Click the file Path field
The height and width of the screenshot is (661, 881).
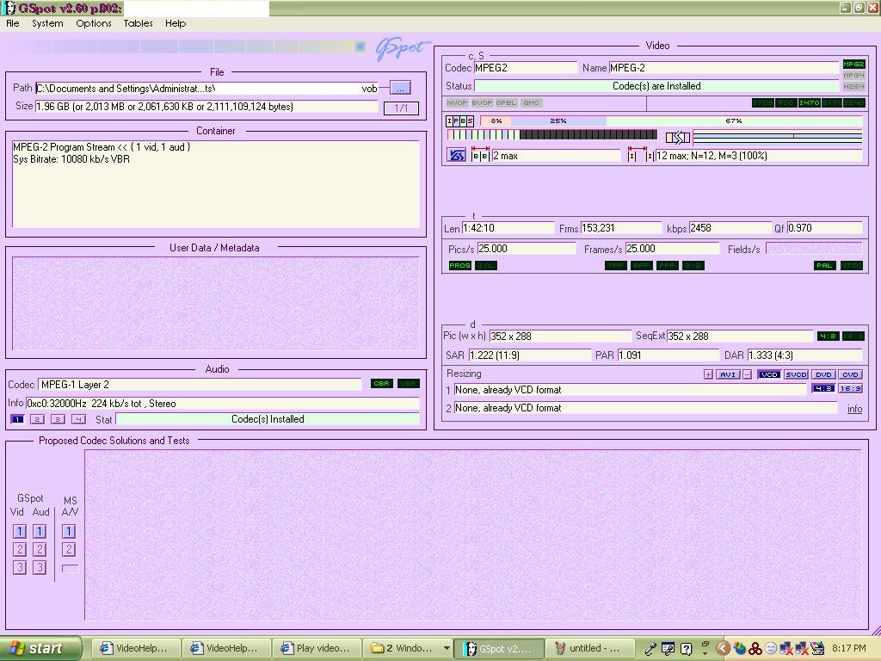206,89
